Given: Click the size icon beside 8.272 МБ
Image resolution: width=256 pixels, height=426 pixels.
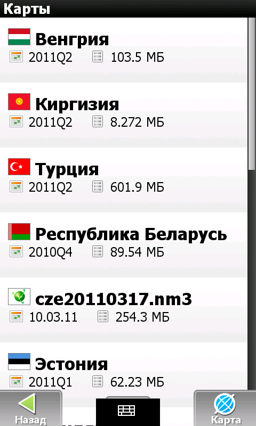Looking at the screenshot, I should [x=98, y=122].
